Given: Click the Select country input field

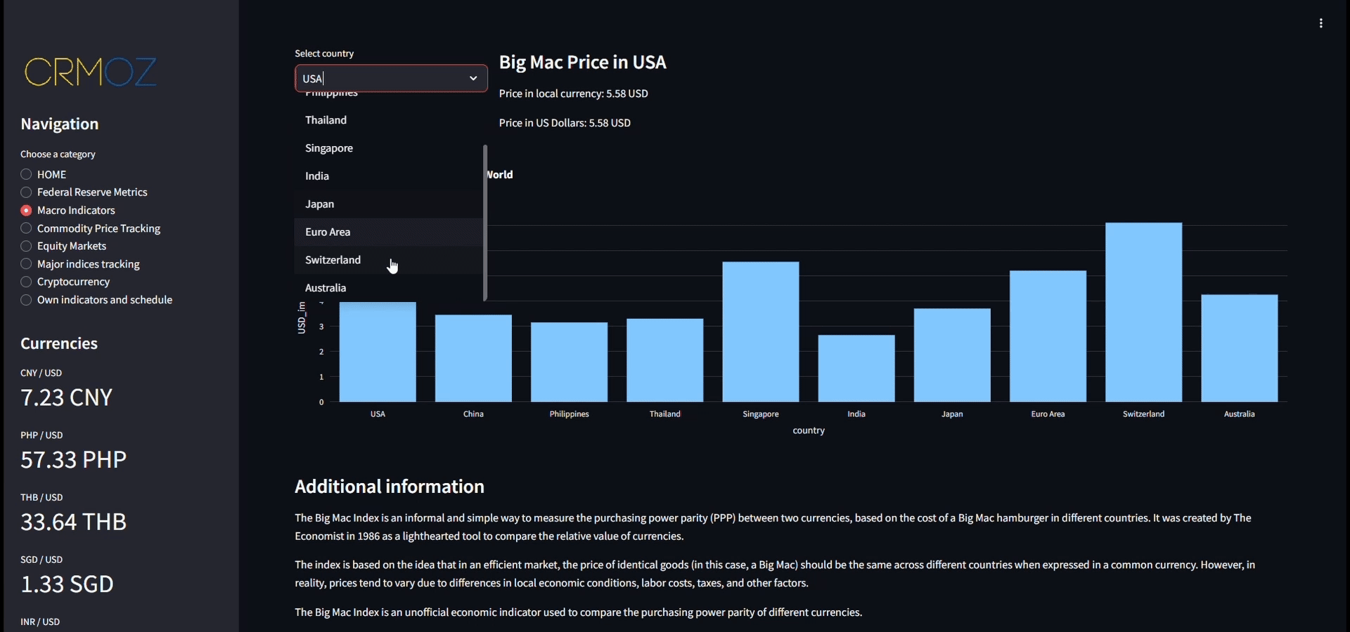Looking at the screenshot, I should pyautogui.click(x=380, y=79).
